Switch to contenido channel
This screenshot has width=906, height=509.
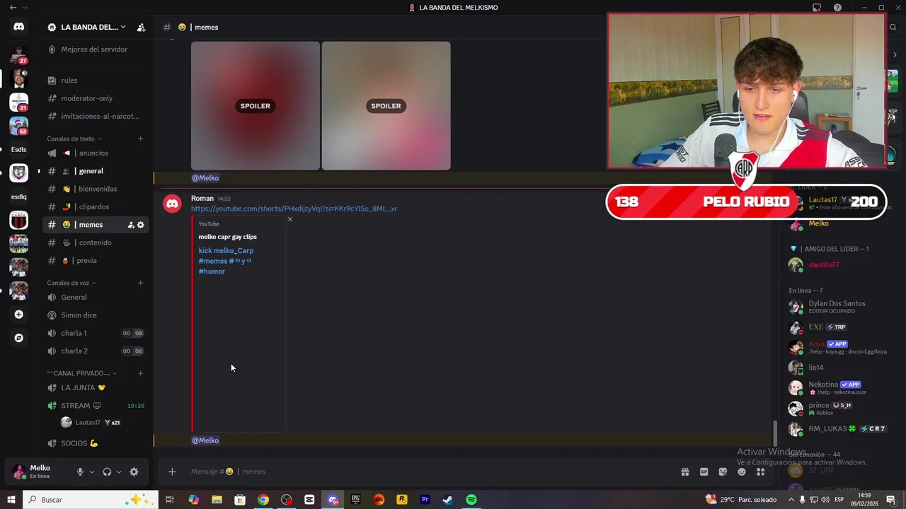94,242
